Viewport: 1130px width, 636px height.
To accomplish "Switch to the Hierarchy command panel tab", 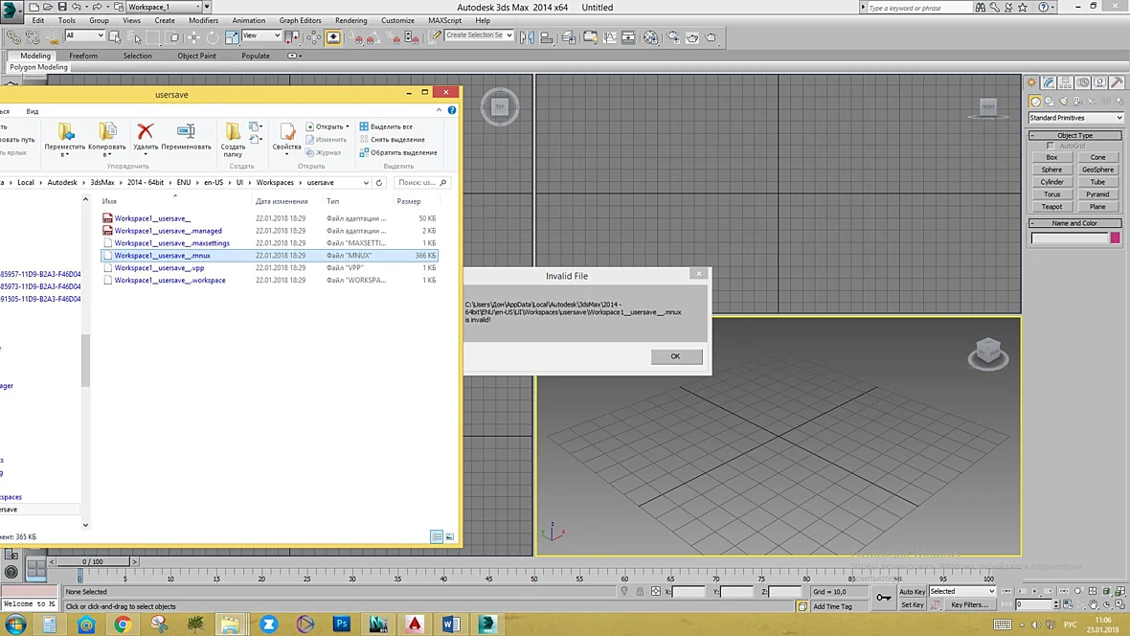I will point(1066,82).
